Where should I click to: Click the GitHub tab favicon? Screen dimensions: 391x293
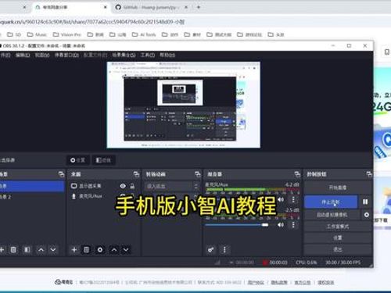(x=118, y=7)
